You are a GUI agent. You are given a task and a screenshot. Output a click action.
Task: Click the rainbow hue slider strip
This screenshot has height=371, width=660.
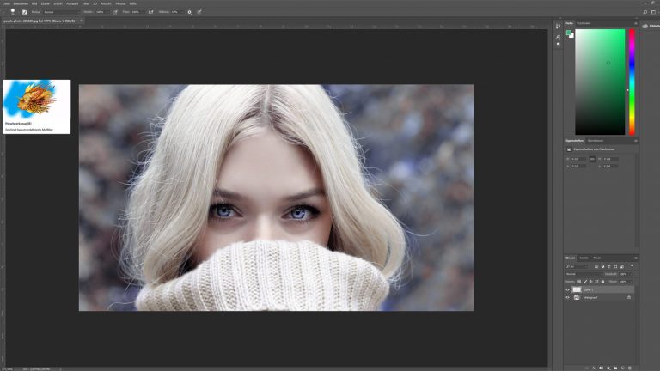tap(632, 82)
